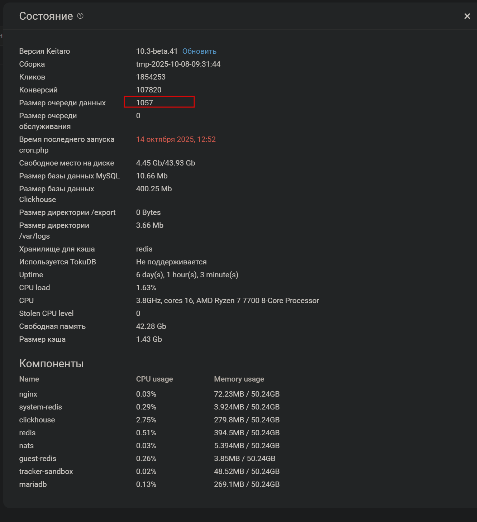Select the mariadb component name

coord(33,484)
